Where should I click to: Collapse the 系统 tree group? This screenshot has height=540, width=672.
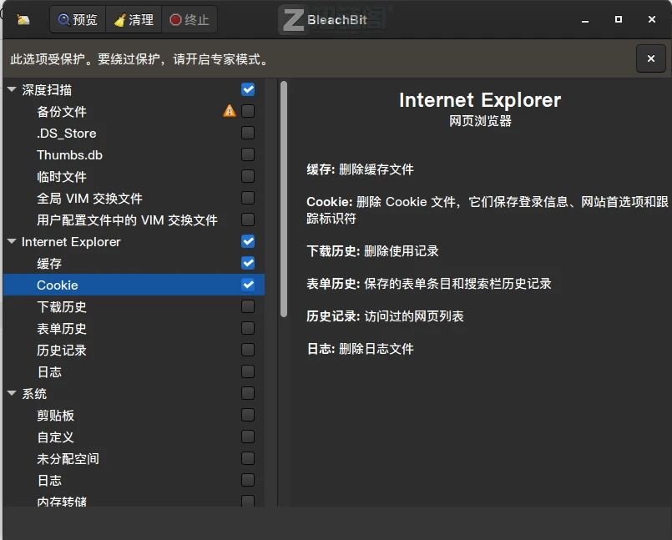[12, 393]
